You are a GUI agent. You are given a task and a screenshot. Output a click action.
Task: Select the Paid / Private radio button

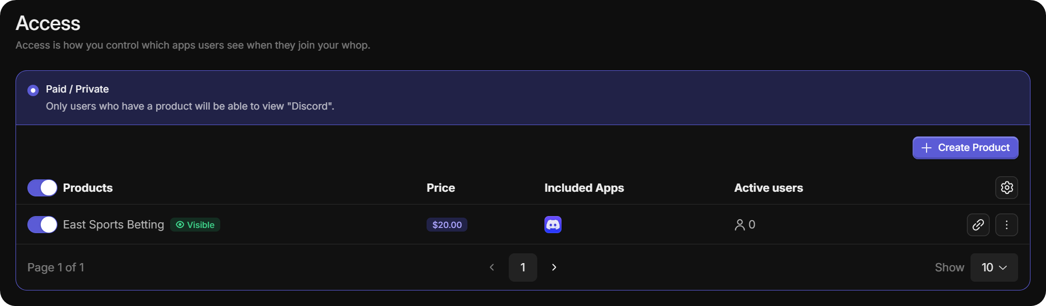point(33,90)
